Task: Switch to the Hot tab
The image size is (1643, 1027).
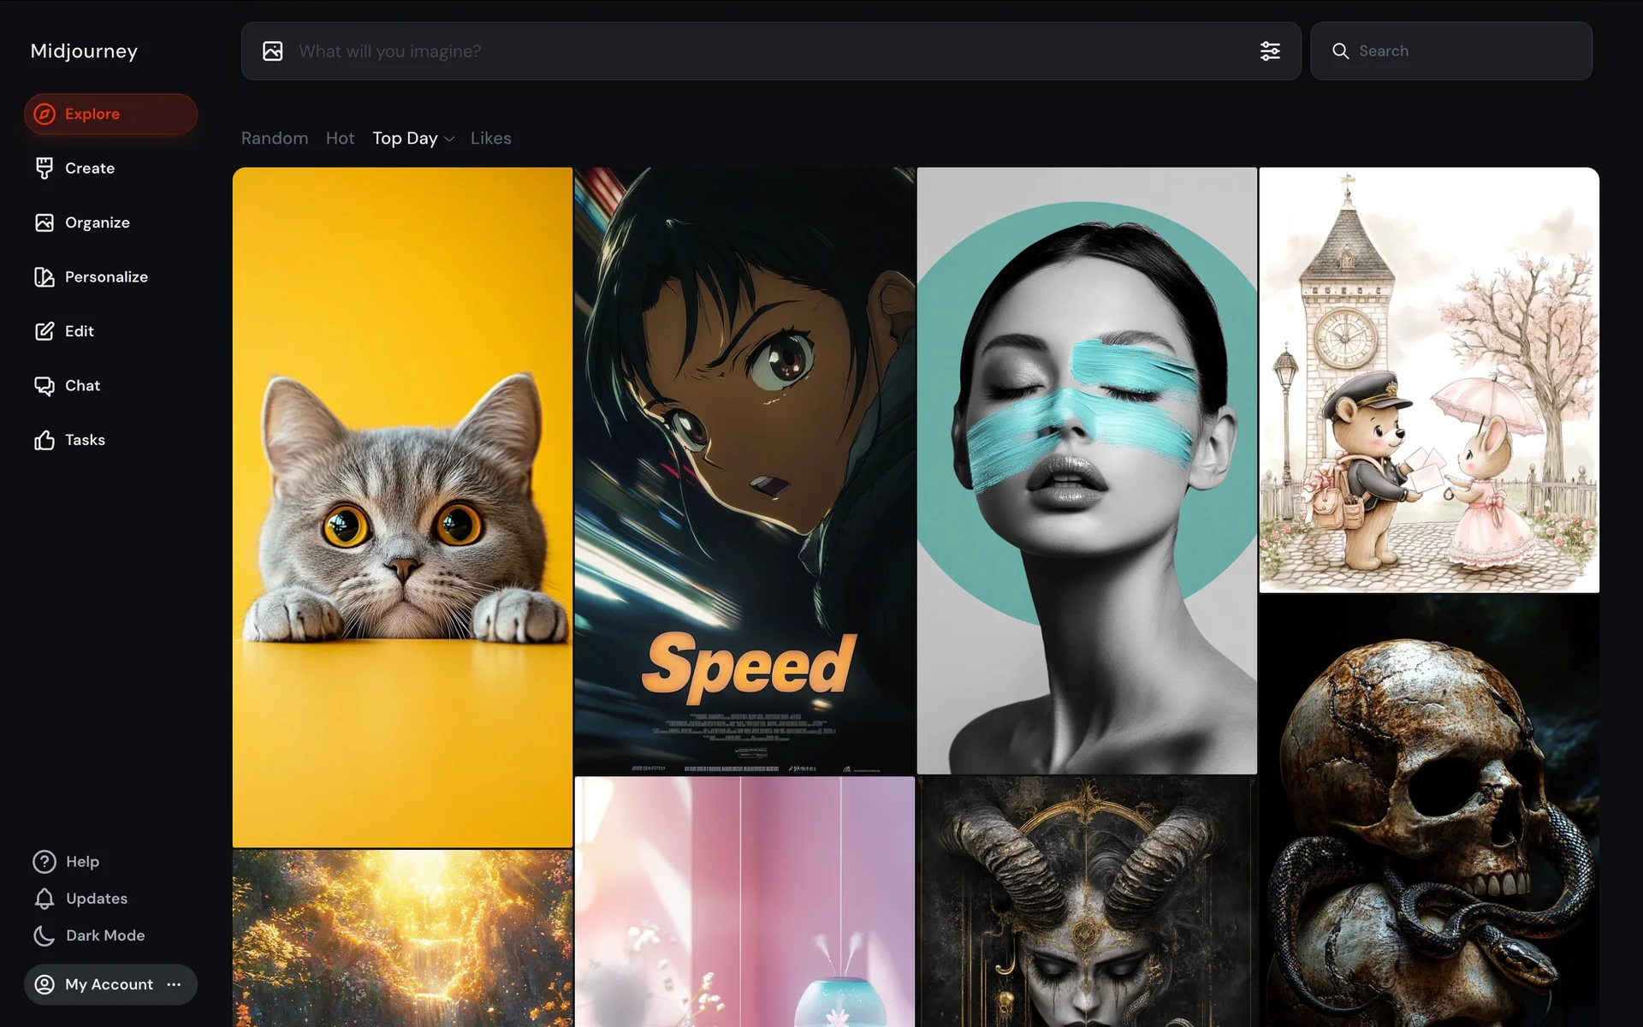Action: [340, 139]
